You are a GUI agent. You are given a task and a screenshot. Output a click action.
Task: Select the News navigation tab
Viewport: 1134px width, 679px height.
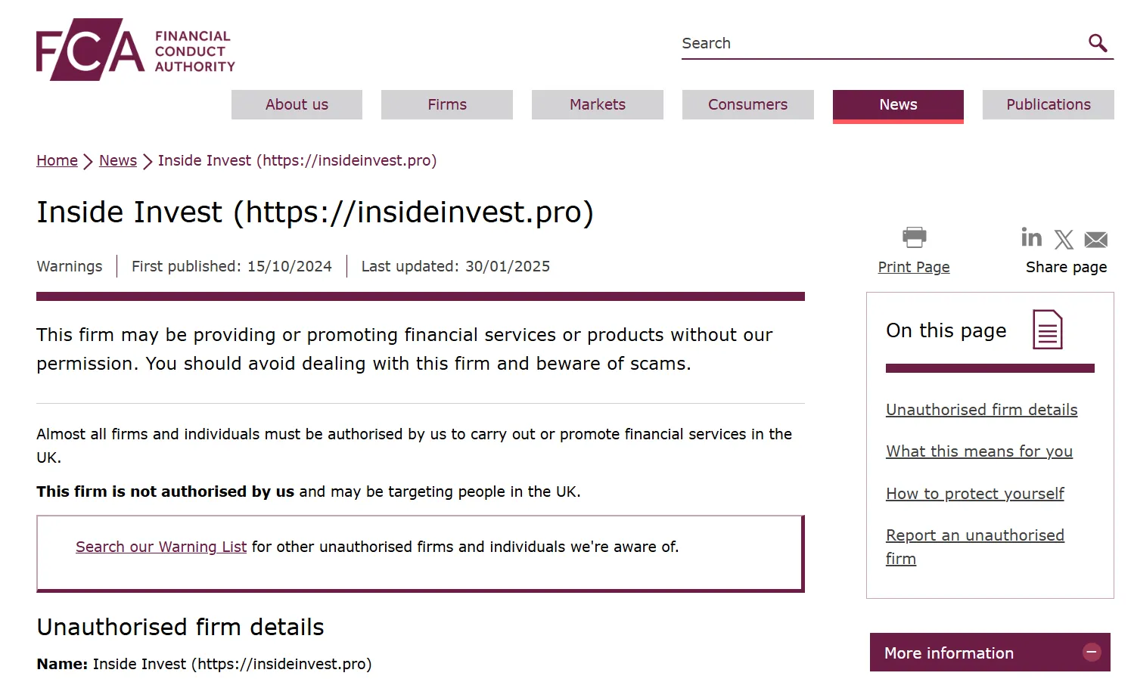[898, 106]
